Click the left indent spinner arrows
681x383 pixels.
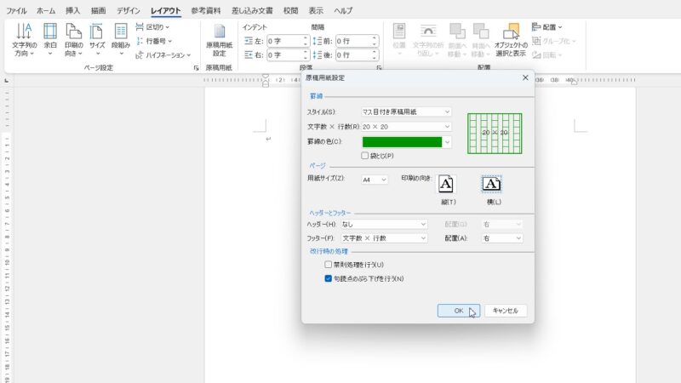(x=306, y=41)
